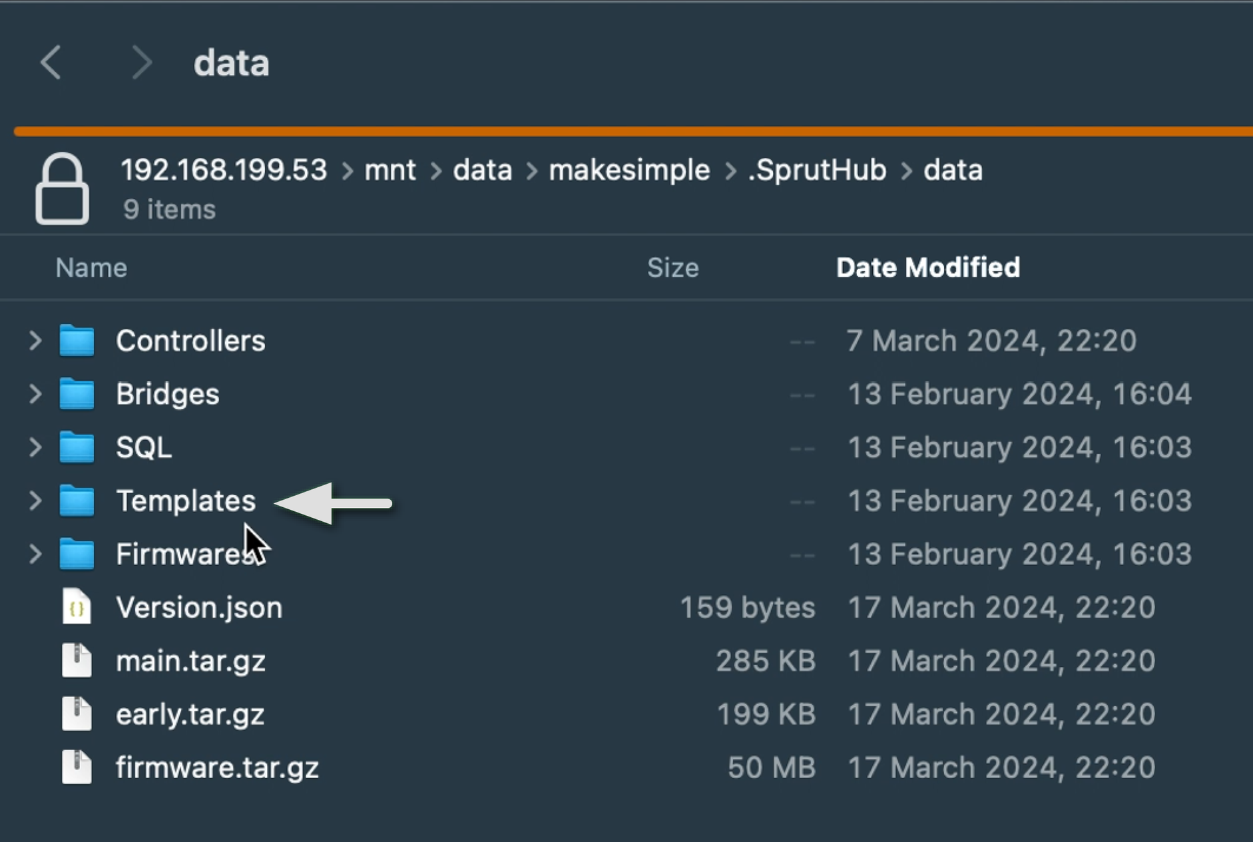Go to makesimple in the path bar
Image resolution: width=1253 pixels, height=842 pixels.
pyautogui.click(x=629, y=170)
